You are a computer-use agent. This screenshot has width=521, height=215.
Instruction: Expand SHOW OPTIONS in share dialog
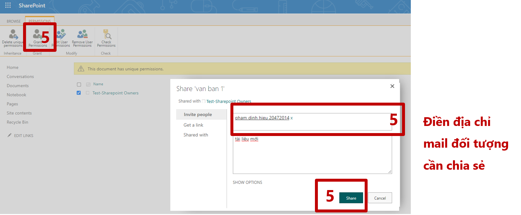click(247, 183)
